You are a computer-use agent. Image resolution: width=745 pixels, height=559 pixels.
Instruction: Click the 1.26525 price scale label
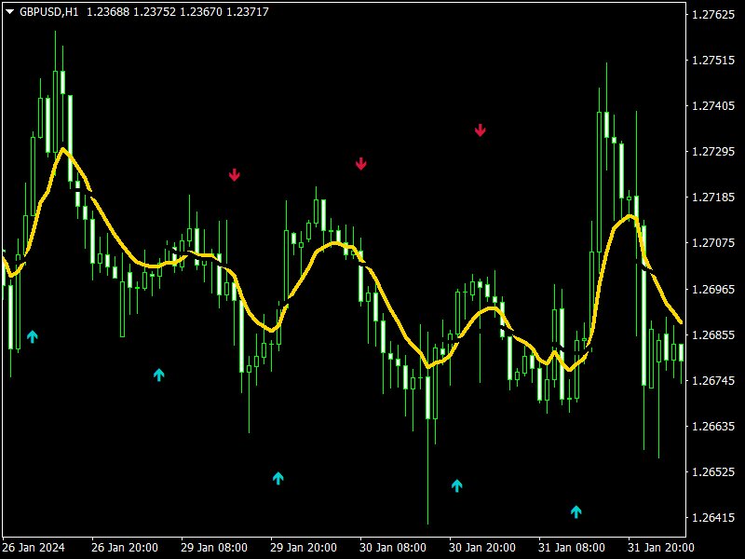[712, 472]
